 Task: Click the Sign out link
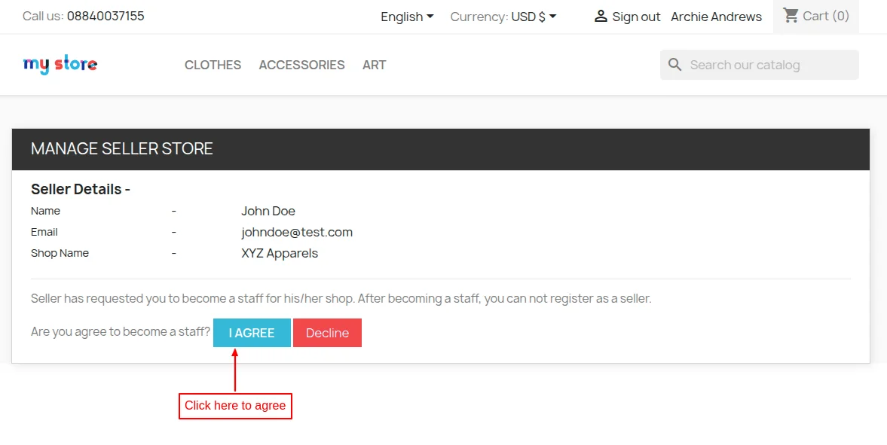click(x=633, y=16)
